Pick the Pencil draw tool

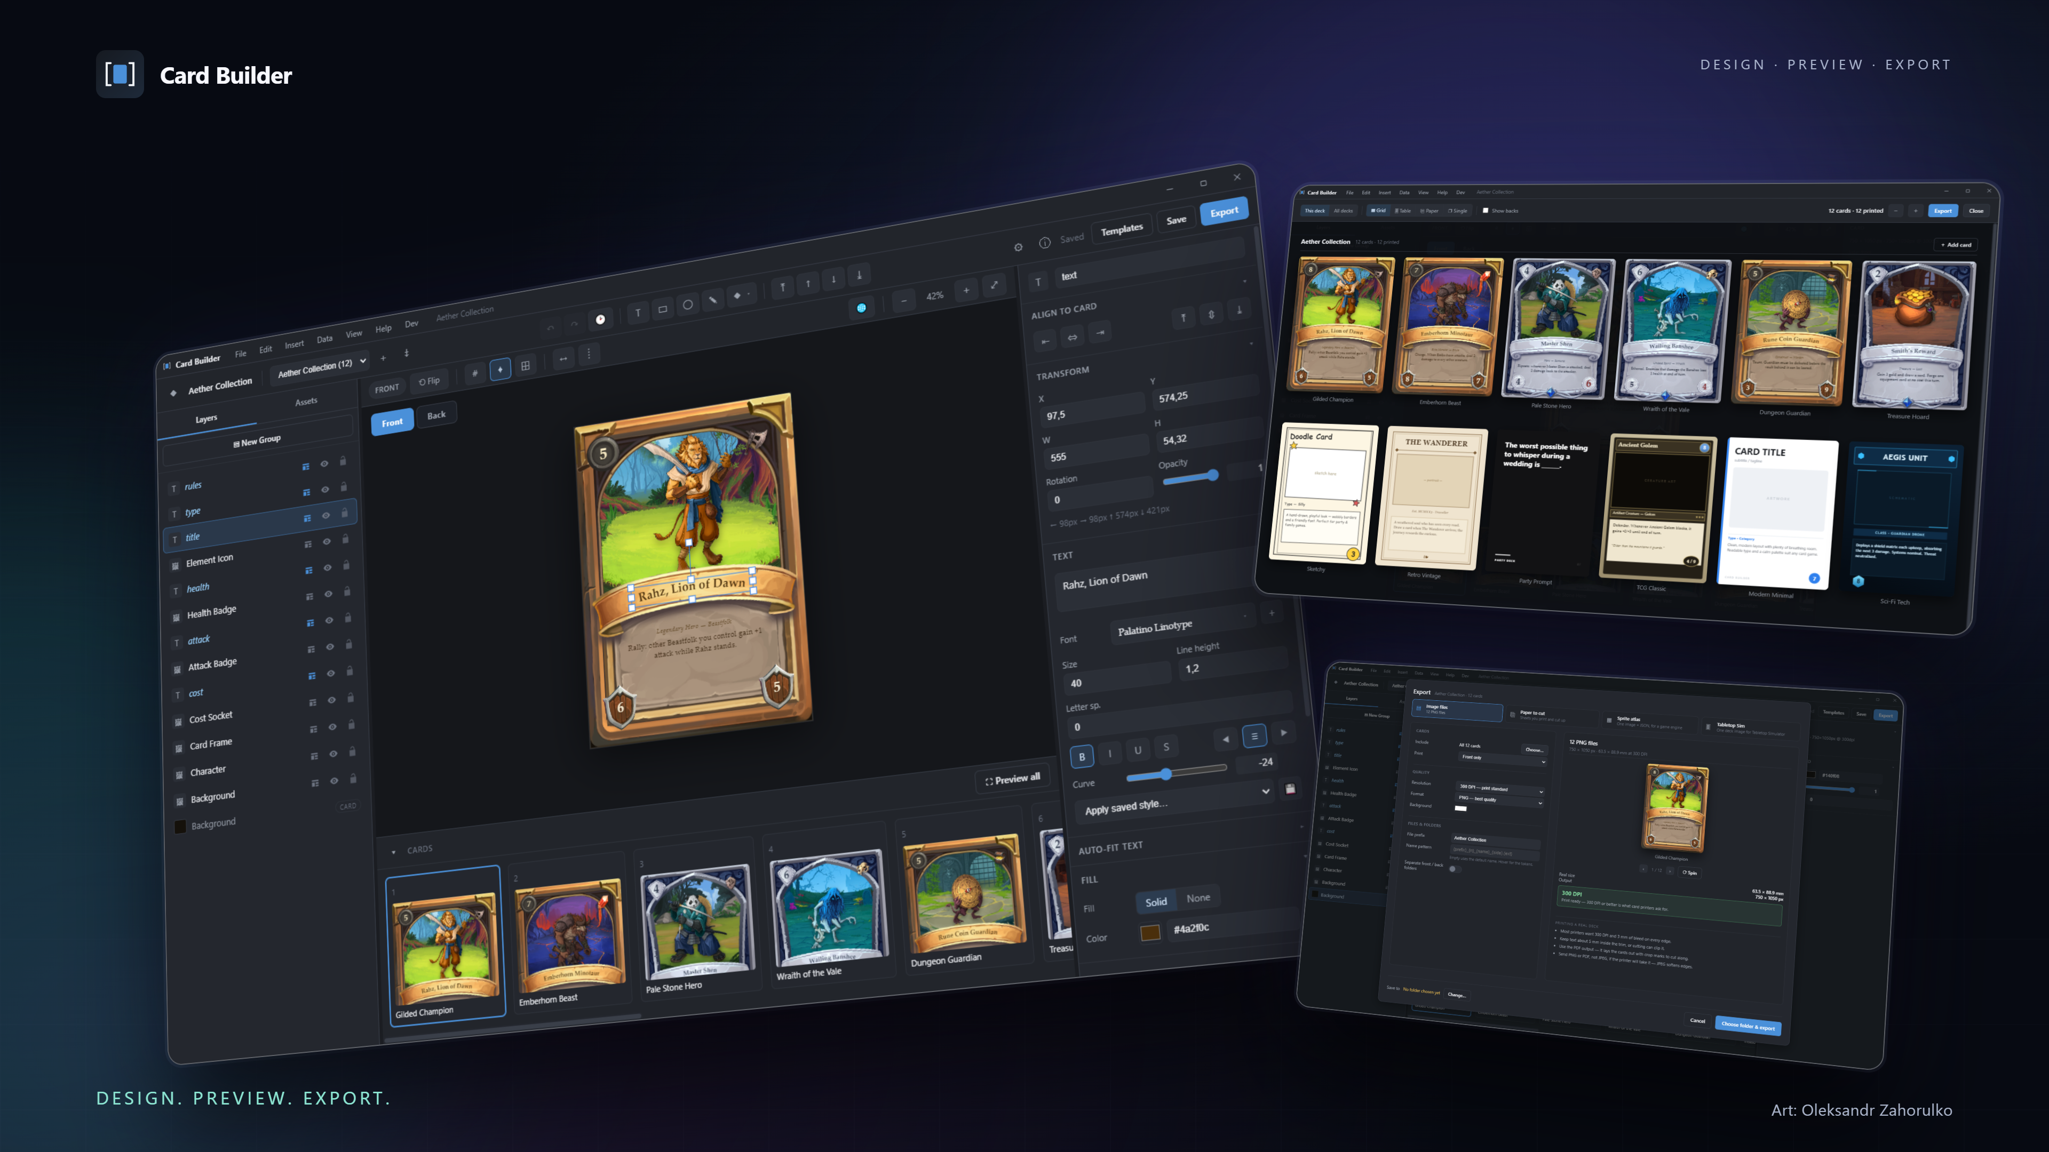[713, 300]
